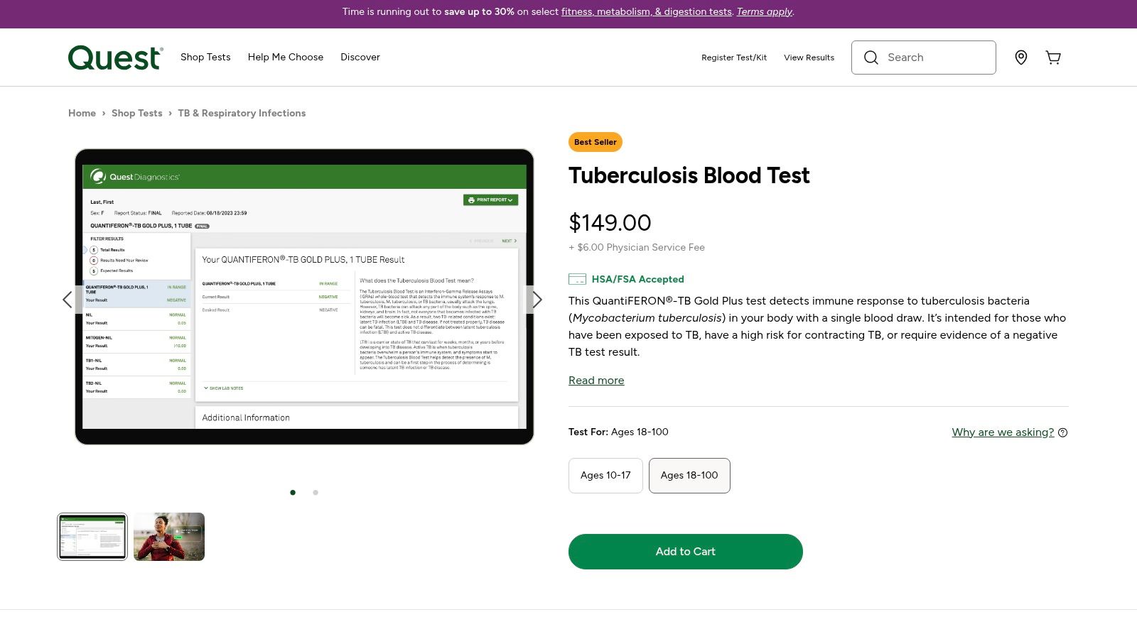Viewport: 1137px width, 639px height.
Task: Click the HSA/FSA card icon
Action: 576,279
